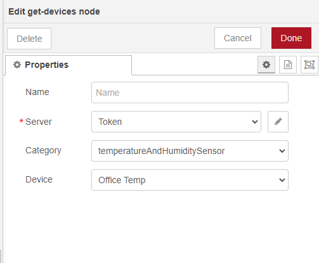Confirm changes with the red Done button

click(291, 38)
